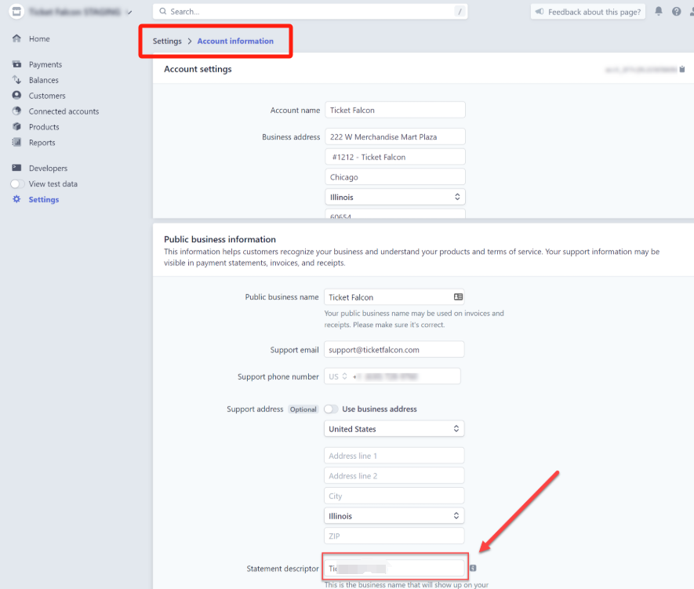The image size is (694, 589).
Task: Click the Account name field
Action: tap(394, 110)
